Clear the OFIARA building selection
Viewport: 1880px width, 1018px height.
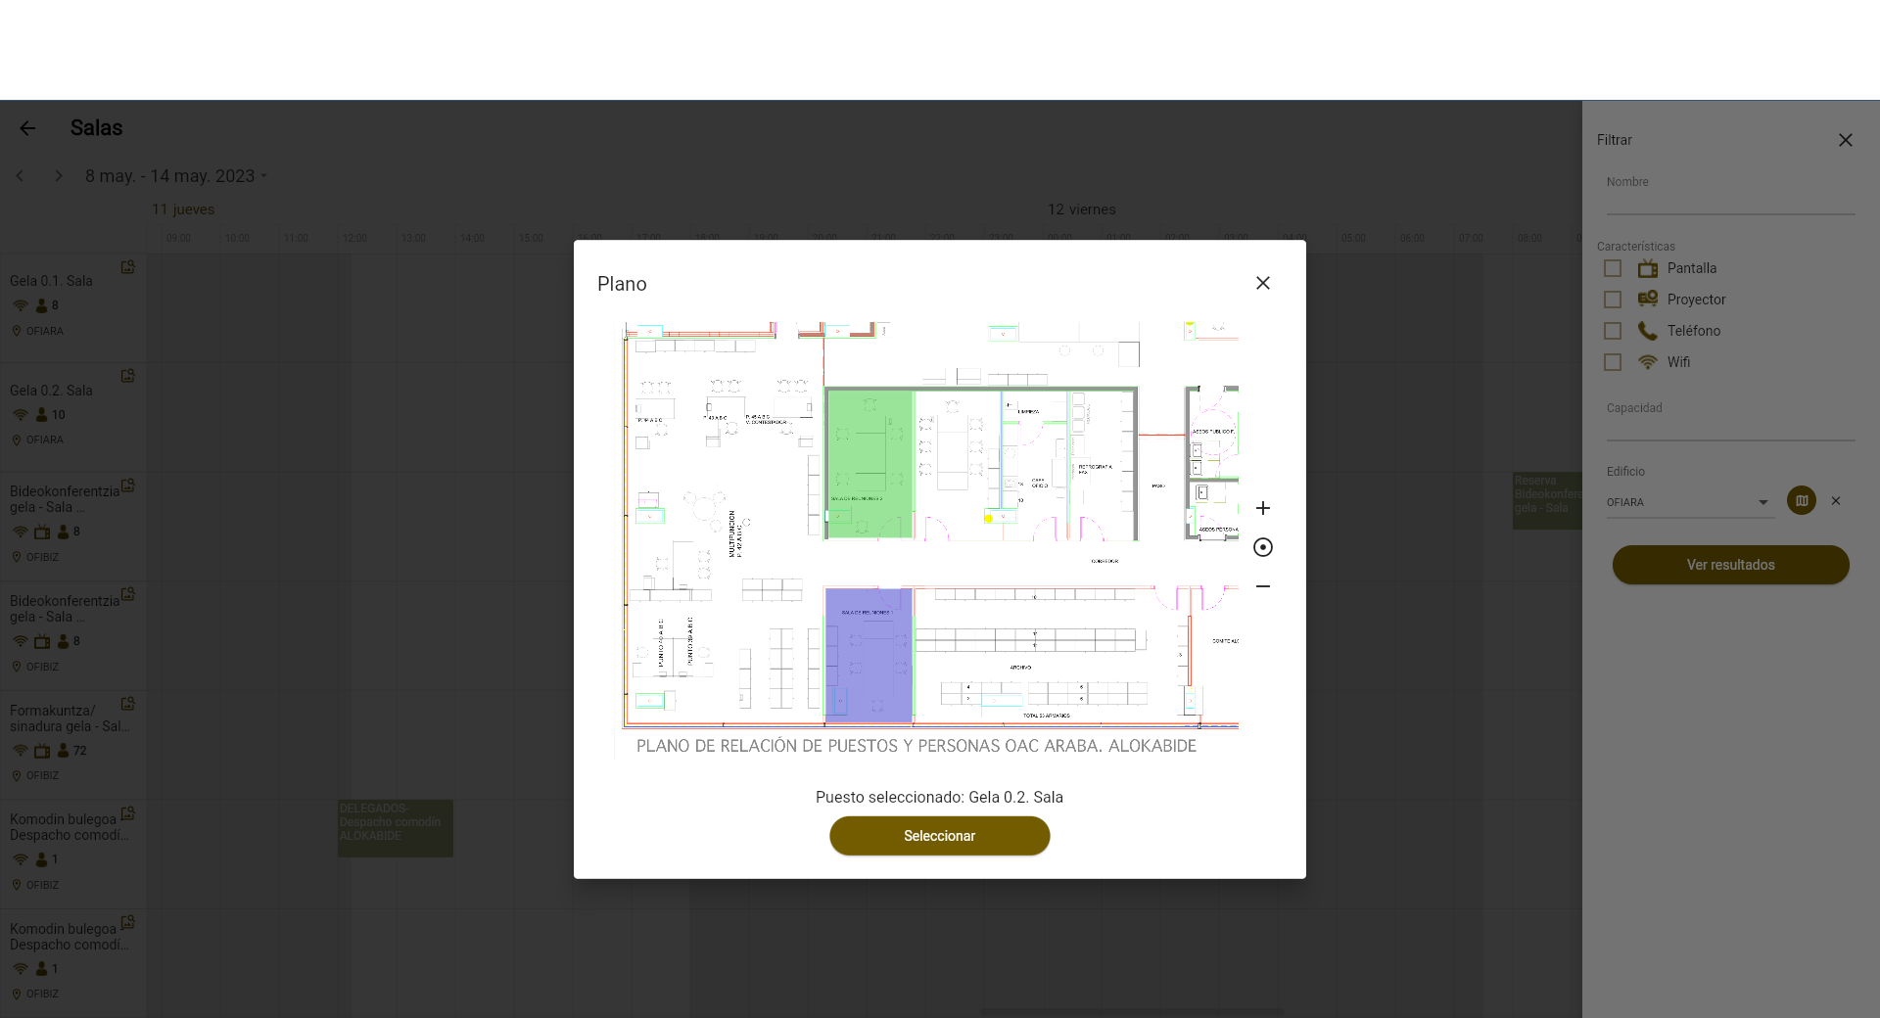(x=1836, y=501)
